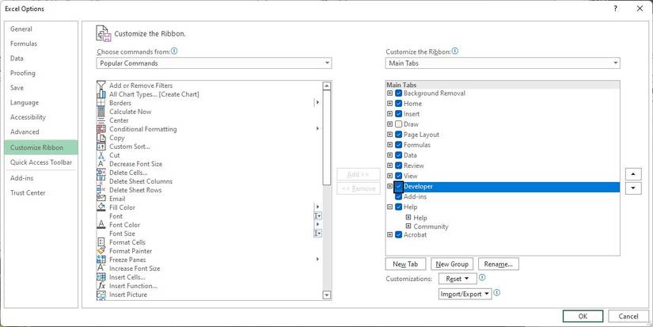Click the Insert Function fx icon
Viewport: 653px width, 327px height.
(101, 286)
